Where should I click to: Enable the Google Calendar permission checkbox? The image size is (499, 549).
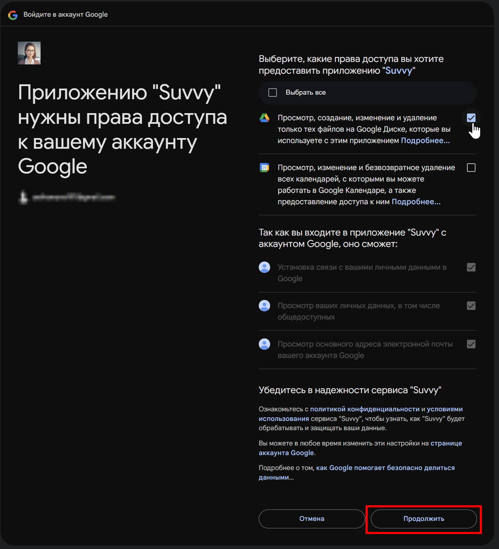click(471, 168)
